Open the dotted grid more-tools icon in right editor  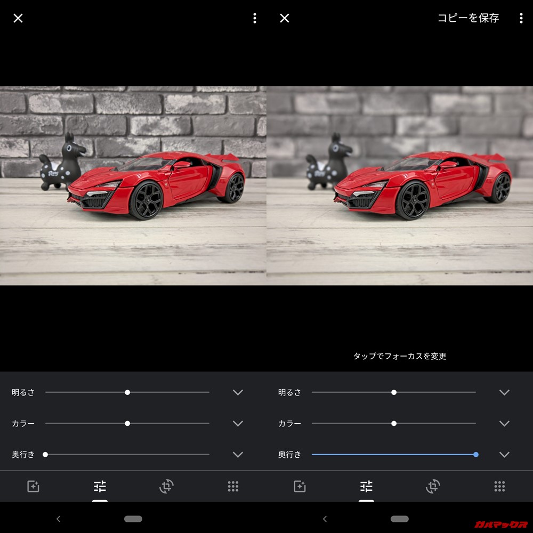pos(499,486)
